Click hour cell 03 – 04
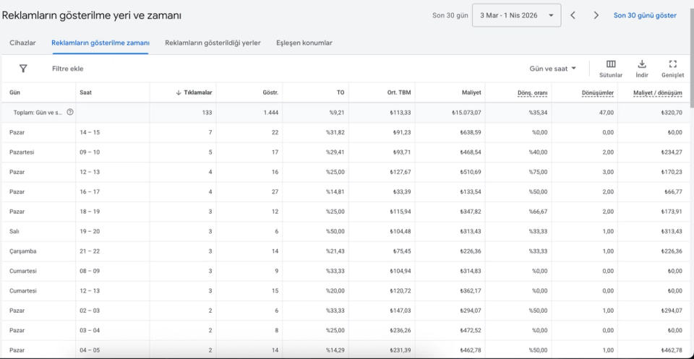Screen dimensions: 694x359 click(x=90, y=330)
